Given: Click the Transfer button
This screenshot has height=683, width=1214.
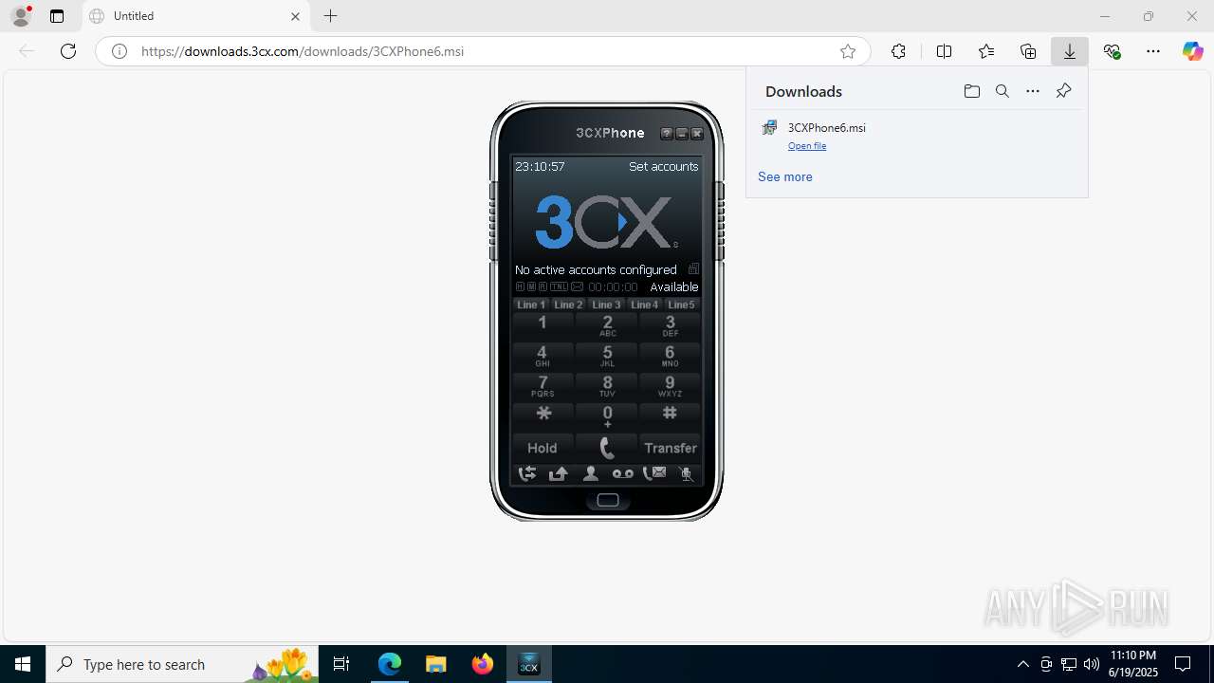Looking at the screenshot, I should pyautogui.click(x=670, y=448).
